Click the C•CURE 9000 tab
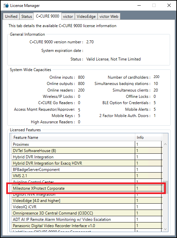This screenshot has width=177, height=238. point(47,16)
